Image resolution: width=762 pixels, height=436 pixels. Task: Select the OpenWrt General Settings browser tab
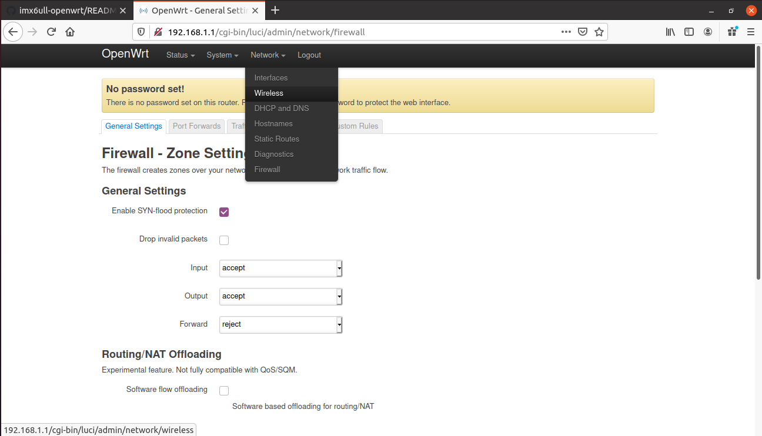pyautogui.click(x=199, y=11)
